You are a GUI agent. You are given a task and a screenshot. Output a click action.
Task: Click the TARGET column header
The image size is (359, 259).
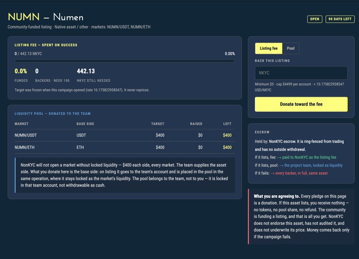tap(158, 124)
